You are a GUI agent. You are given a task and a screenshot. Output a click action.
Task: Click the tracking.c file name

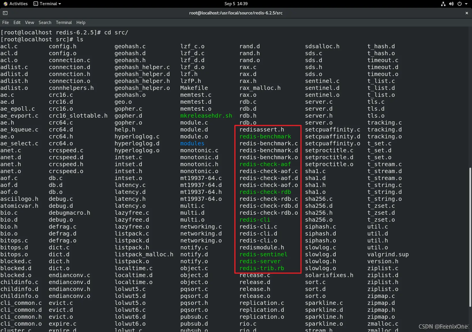[x=384, y=123]
